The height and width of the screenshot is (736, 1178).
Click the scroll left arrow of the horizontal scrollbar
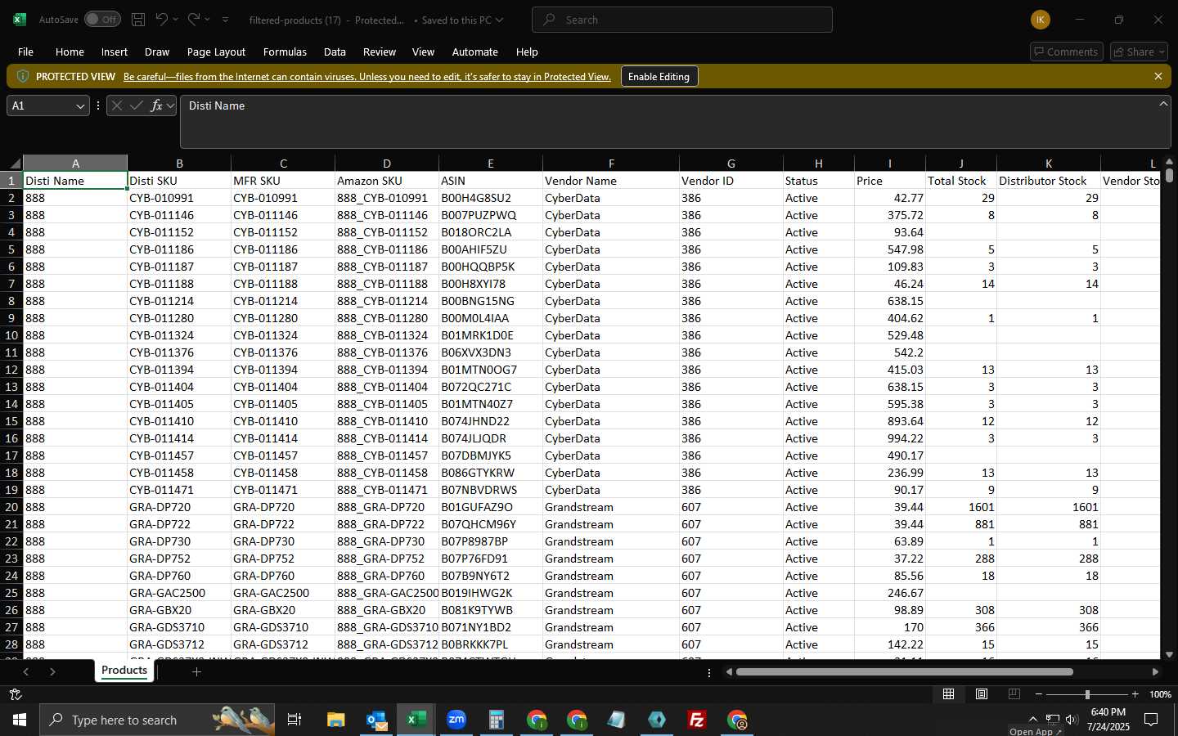tap(729, 672)
